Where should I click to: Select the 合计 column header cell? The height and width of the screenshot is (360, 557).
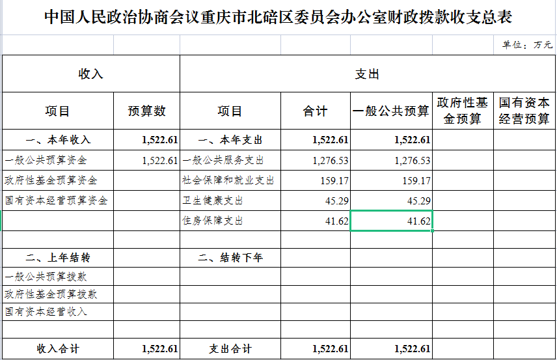pyautogui.click(x=316, y=111)
